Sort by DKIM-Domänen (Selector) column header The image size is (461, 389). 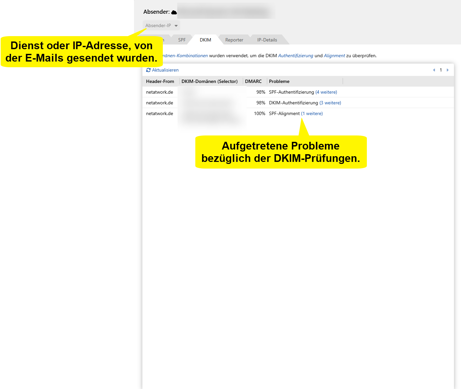point(209,81)
